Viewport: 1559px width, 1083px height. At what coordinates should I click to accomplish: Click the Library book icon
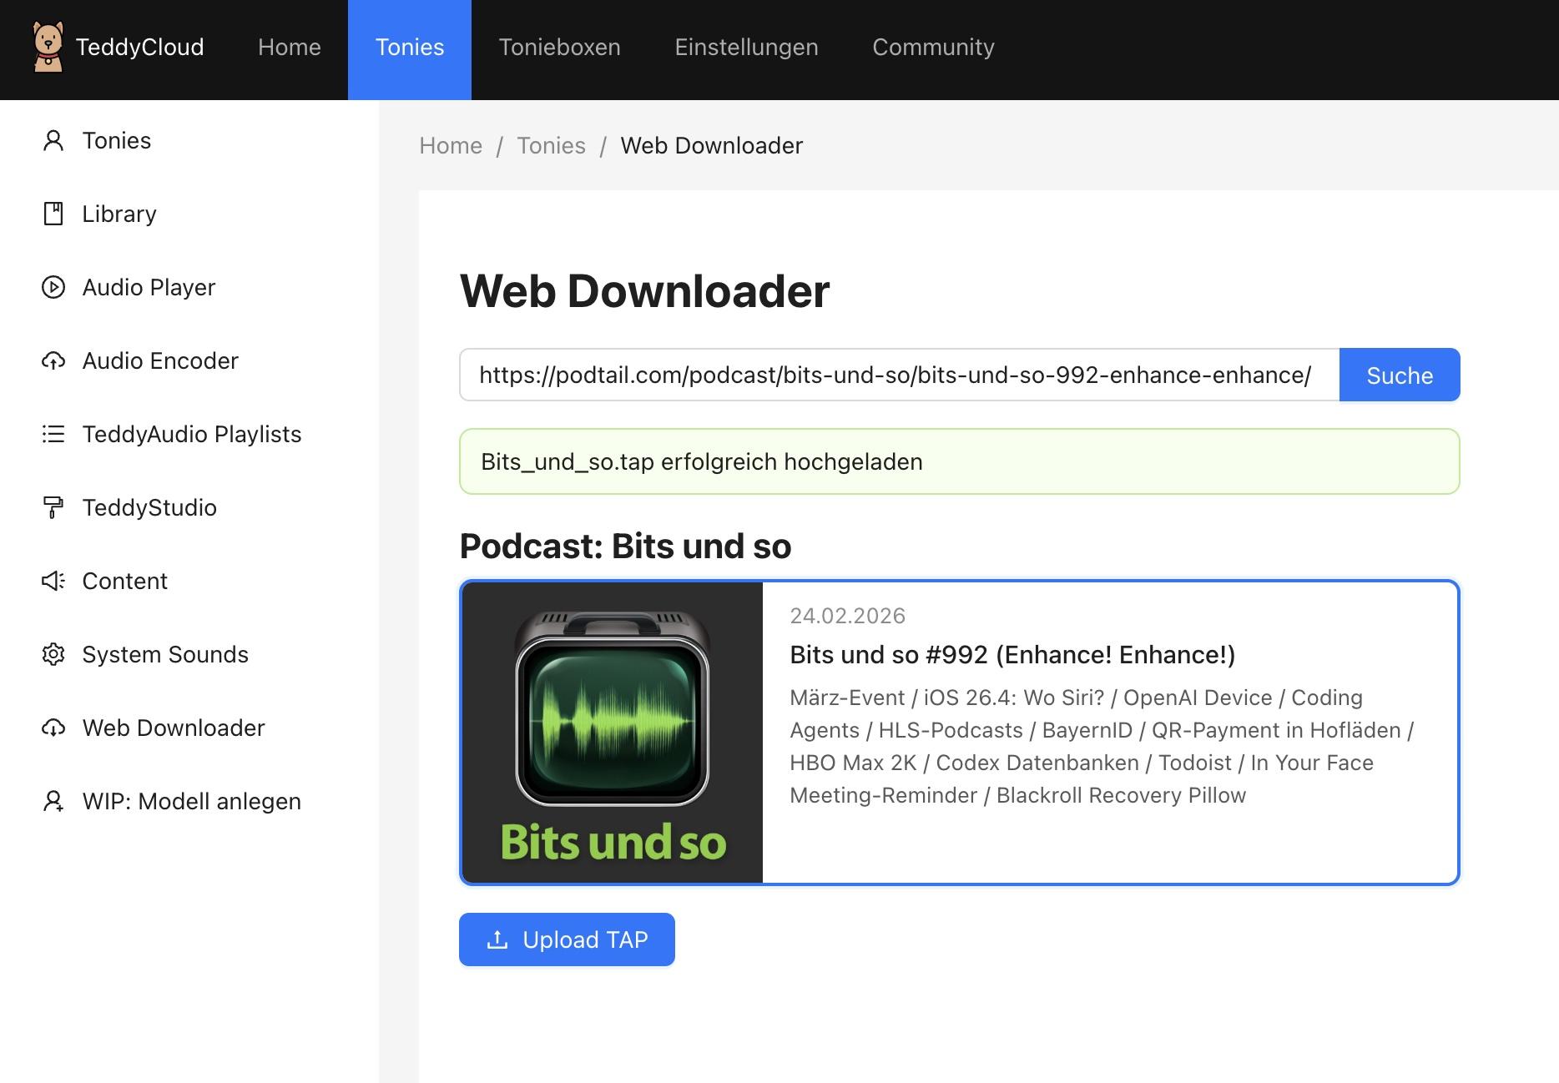coord(53,214)
